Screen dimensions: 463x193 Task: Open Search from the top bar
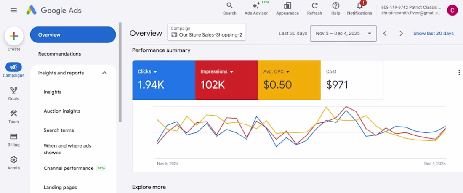pos(229,9)
